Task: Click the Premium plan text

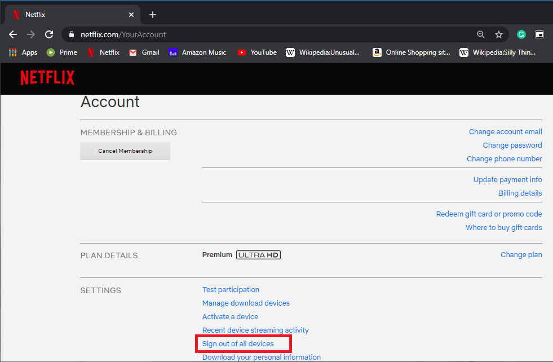Action: [x=217, y=255]
